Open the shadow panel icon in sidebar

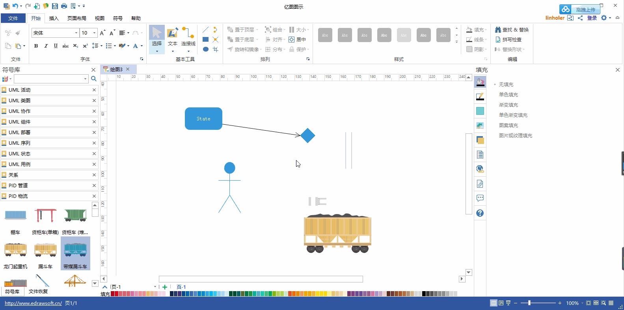click(x=480, y=111)
